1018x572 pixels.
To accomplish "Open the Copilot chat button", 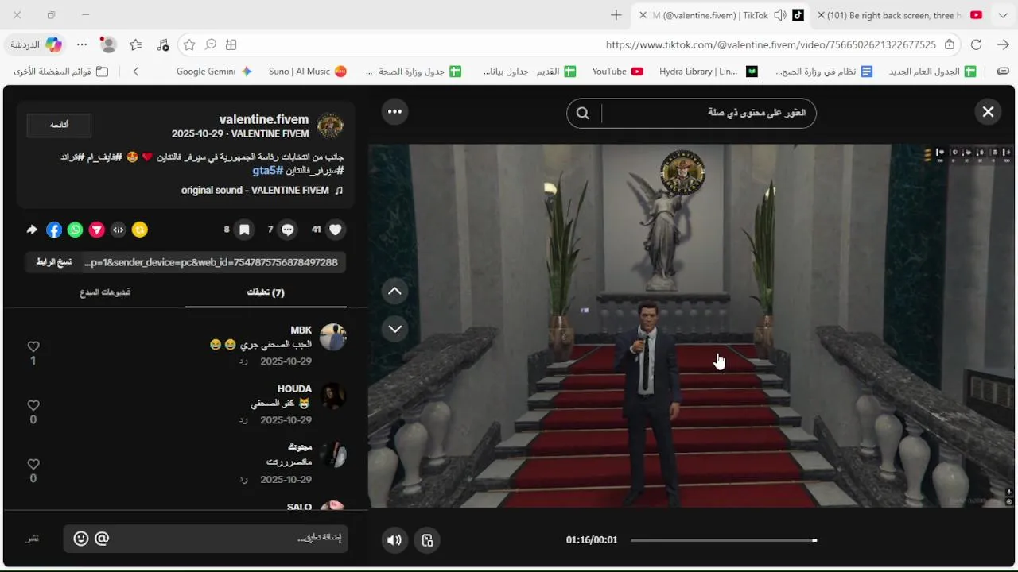I will (x=36, y=44).
